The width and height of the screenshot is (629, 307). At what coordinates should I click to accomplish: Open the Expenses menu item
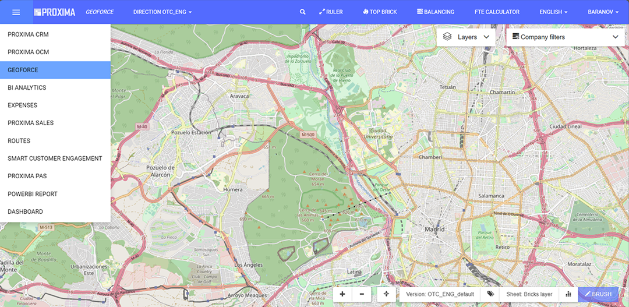coord(55,105)
